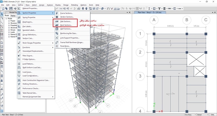Click the Material Properties icon in the menu
Screen dimensions: 217x116
(19, 8)
